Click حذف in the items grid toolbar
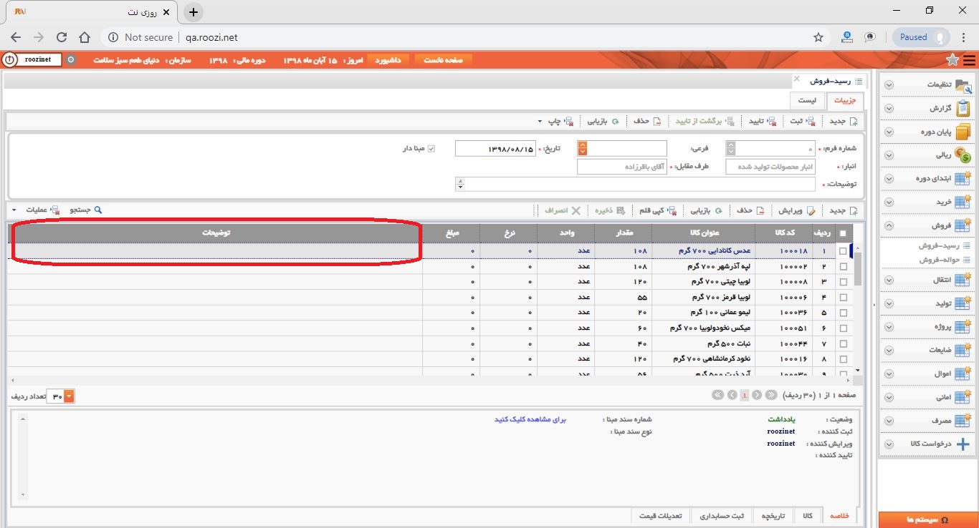 750,210
